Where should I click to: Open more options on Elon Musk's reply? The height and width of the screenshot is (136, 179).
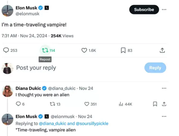164,116
